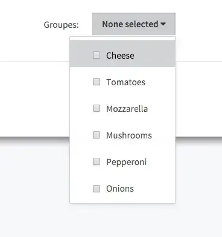Check the Mozzarella checkbox
The width and height of the screenshot is (222, 237).
coord(97,108)
